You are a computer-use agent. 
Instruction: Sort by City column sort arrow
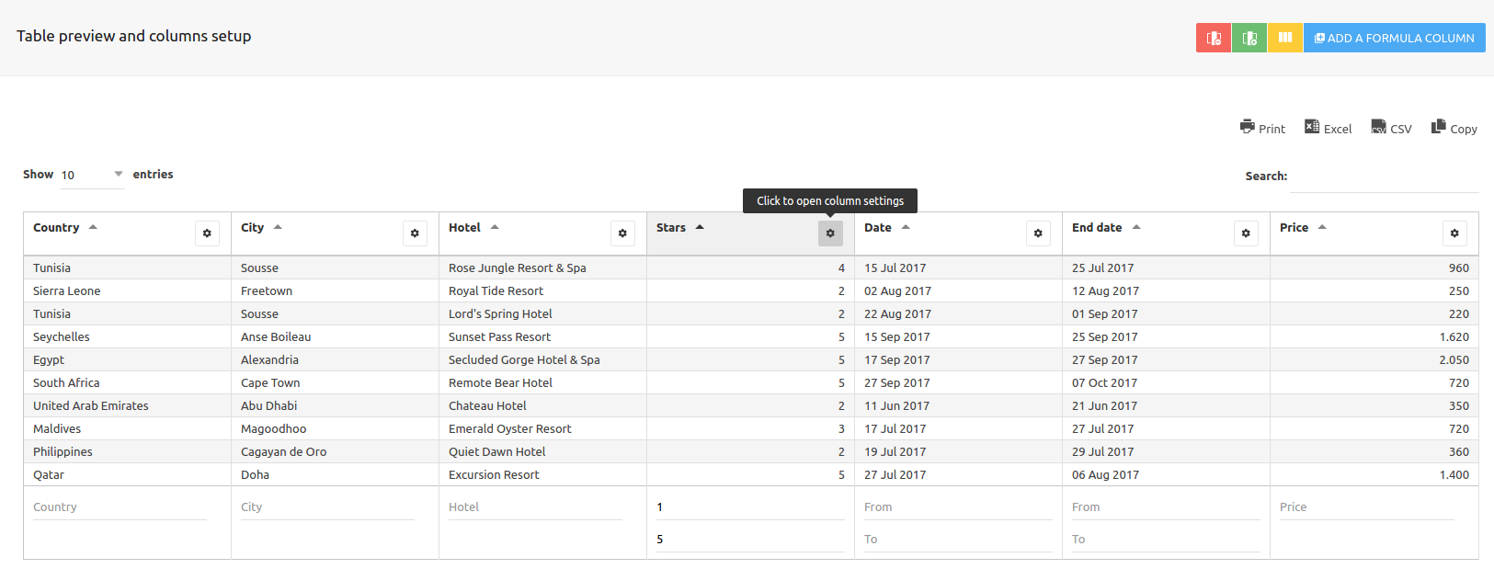[278, 227]
